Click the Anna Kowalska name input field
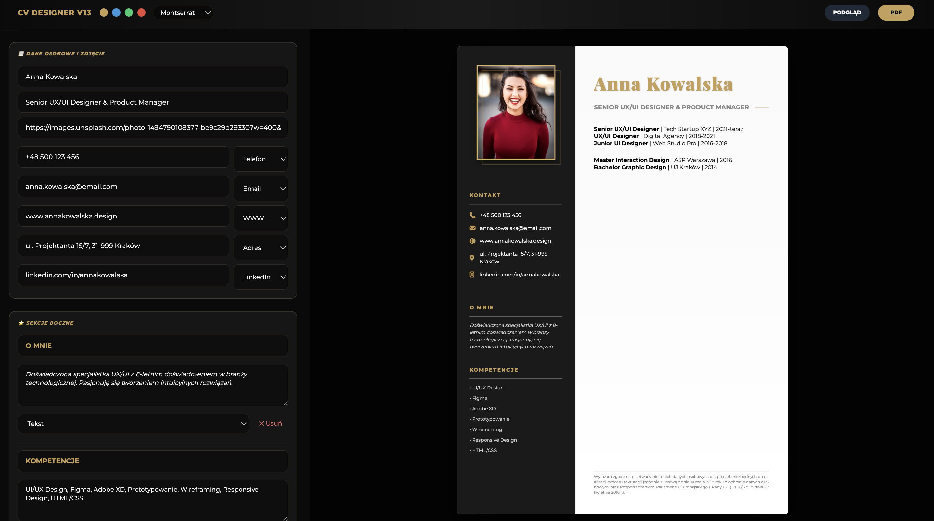This screenshot has height=521, width=934. (x=153, y=77)
